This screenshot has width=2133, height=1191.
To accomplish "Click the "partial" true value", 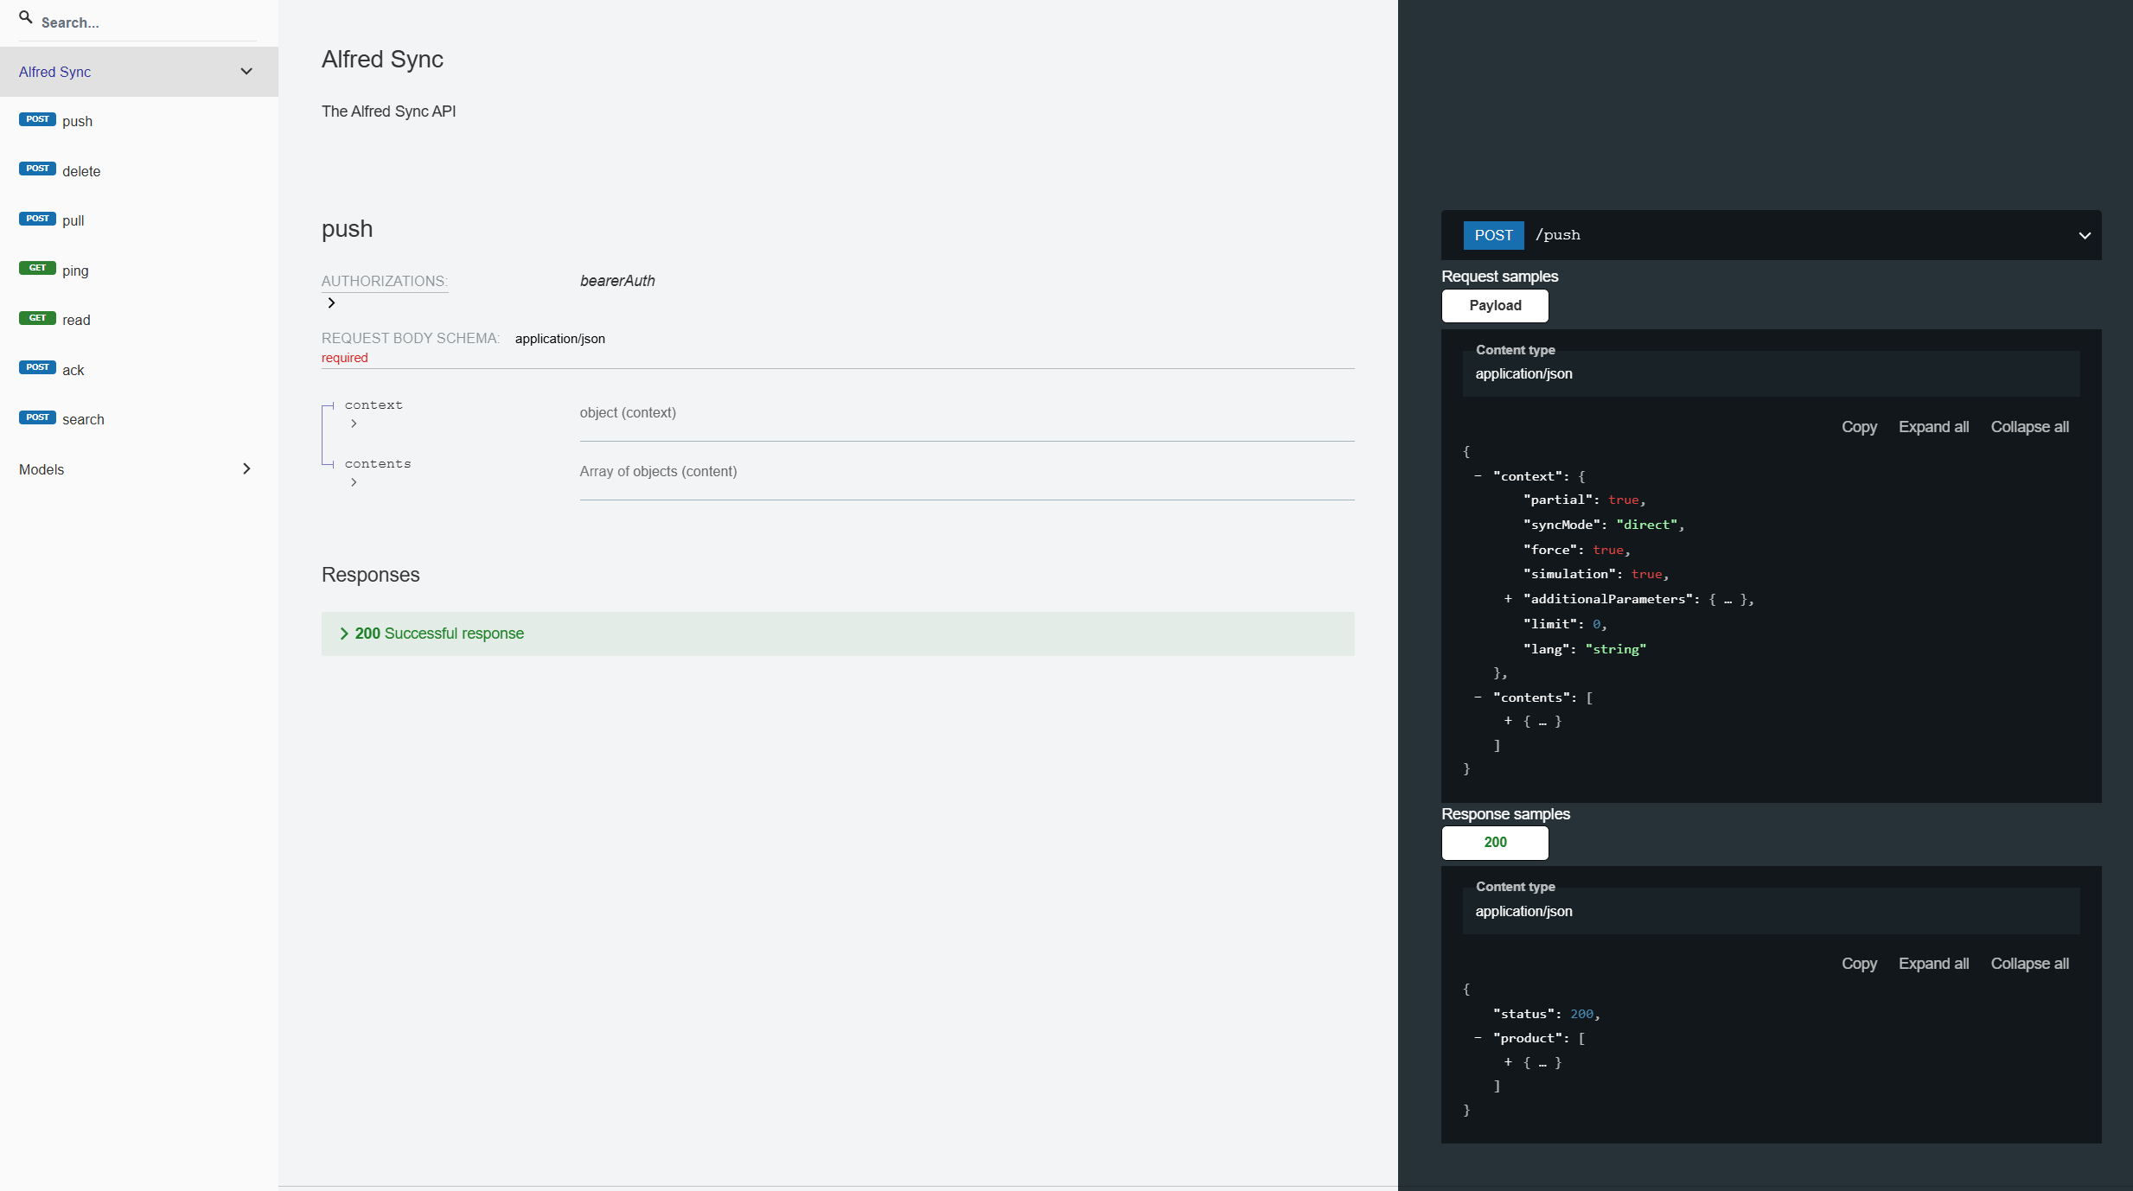I will [1624, 500].
